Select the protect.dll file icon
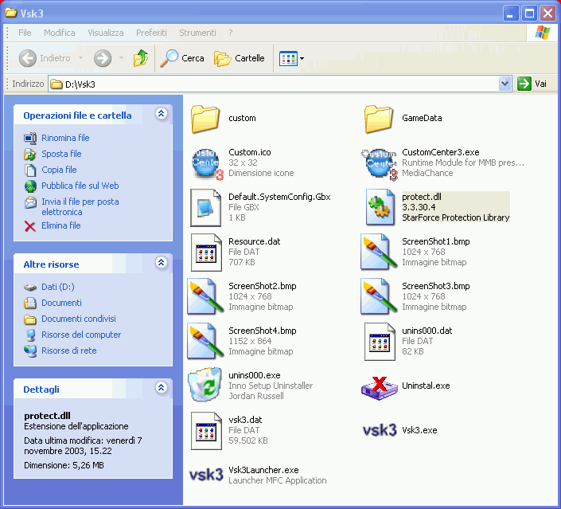 (x=380, y=207)
